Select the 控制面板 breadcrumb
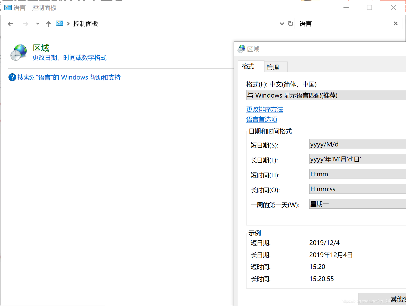This screenshot has height=306, width=406. point(85,24)
